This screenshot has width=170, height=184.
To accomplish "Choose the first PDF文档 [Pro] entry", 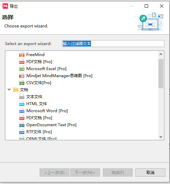I will [39, 62].
